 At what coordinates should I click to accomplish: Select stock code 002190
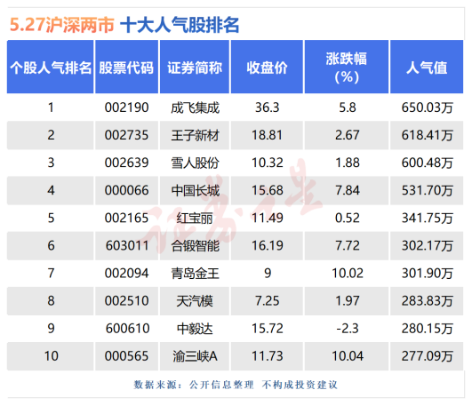(127, 107)
